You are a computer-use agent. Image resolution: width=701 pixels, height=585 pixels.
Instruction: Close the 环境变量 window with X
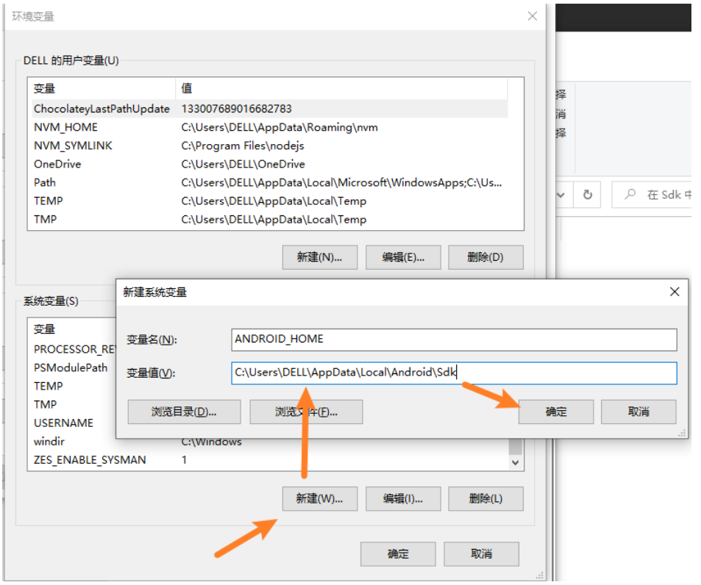click(x=533, y=16)
